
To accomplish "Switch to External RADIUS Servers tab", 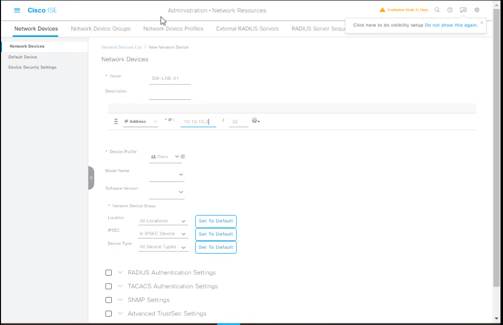I will (x=248, y=28).
